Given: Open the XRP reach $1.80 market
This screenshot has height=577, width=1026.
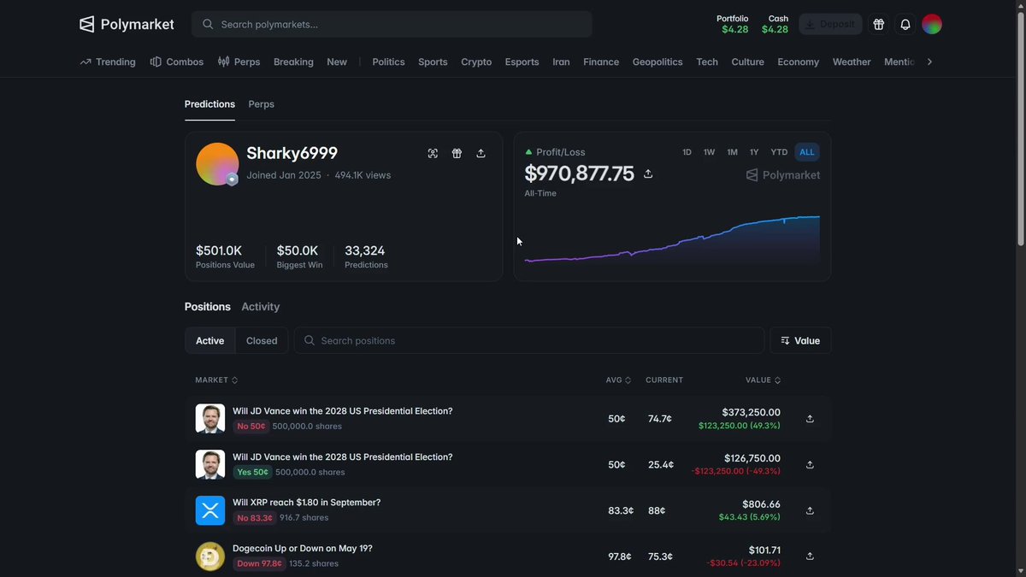Looking at the screenshot, I should coord(306,503).
